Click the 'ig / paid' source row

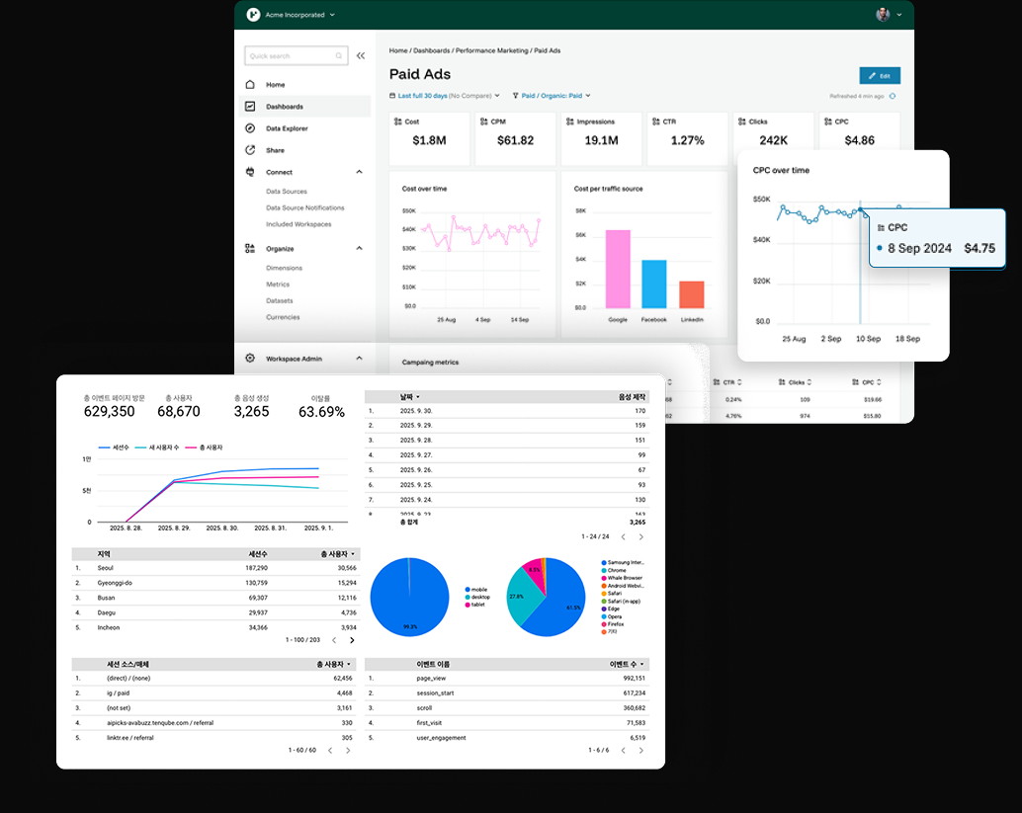pos(215,693)
